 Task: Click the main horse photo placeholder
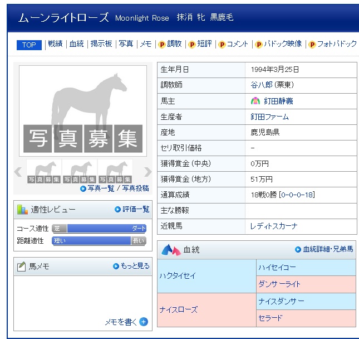click(83, 111)
